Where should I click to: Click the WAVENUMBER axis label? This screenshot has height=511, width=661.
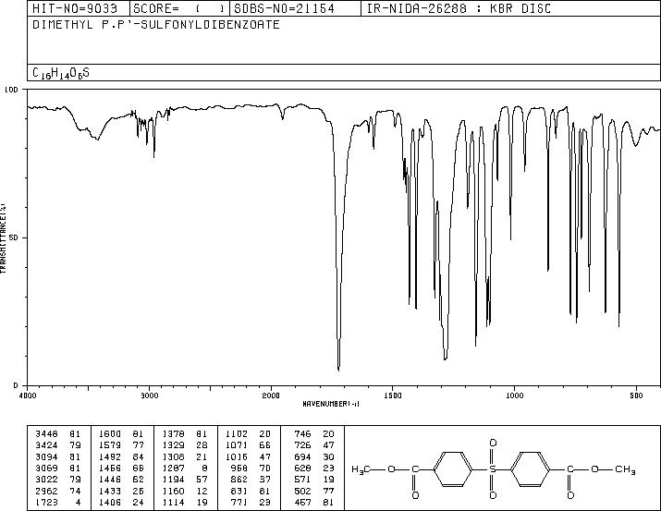pos(331,404)
